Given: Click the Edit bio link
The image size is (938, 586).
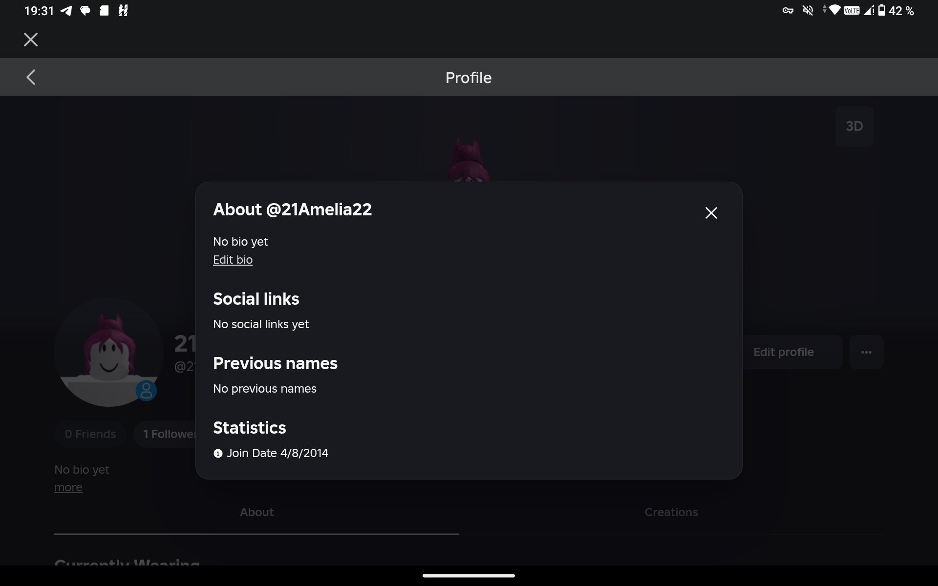Looking at the screenshot, I should (x=233, y=260).
